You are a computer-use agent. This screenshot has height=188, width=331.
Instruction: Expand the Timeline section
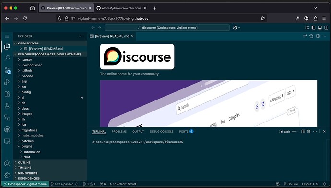pos(50,168)
